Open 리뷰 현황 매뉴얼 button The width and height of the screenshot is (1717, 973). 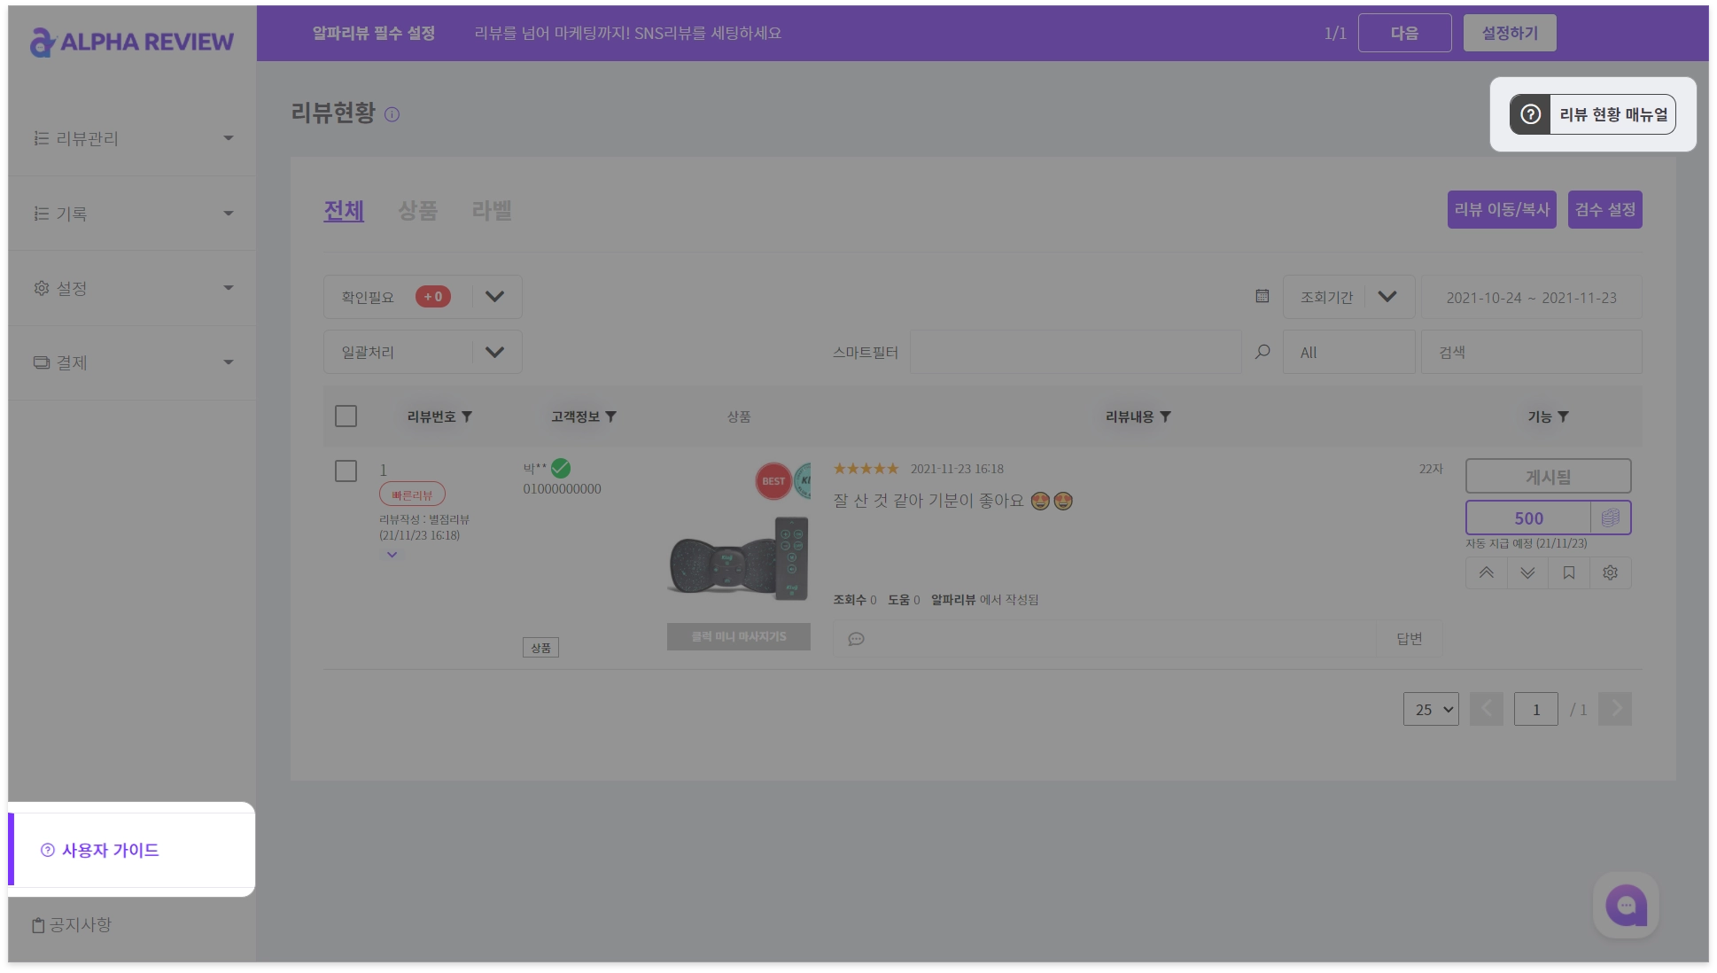(x=1592, y=114)
